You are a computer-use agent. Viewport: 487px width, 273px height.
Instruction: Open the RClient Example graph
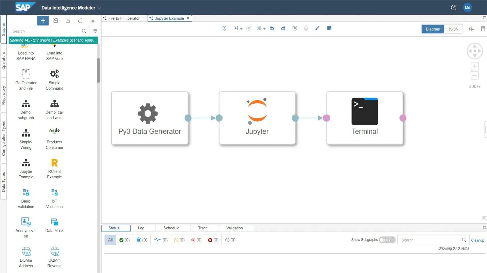[54, 169]
